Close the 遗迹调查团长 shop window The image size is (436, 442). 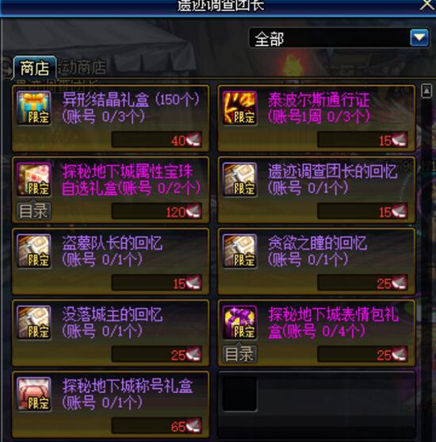pyautogui.click(x=427, y=5)
